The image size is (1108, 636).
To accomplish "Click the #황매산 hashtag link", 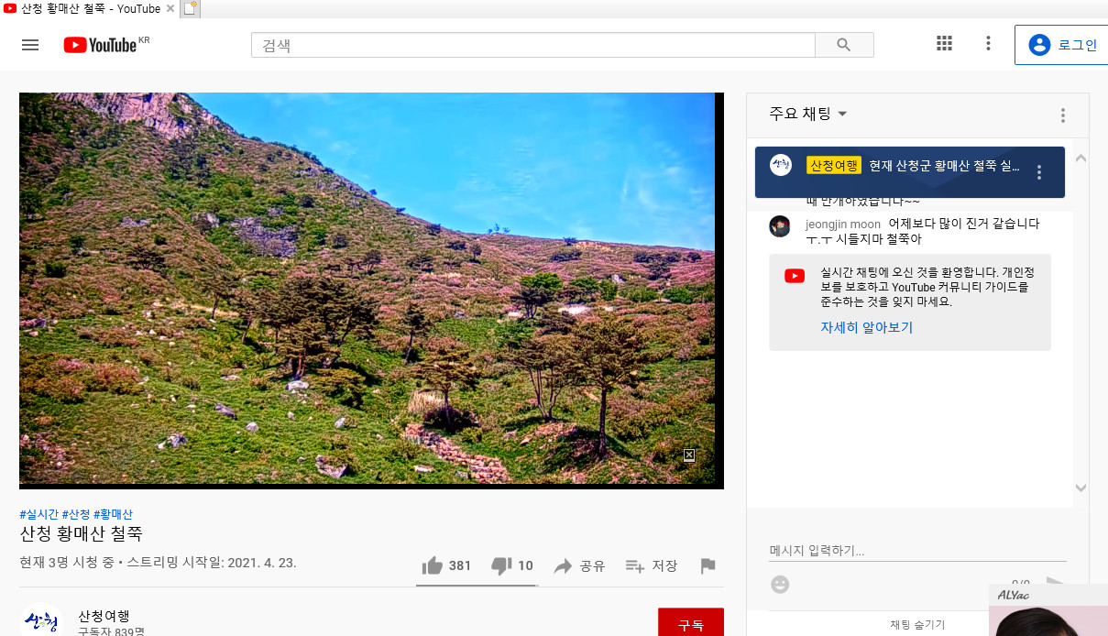I will point(113,515).
